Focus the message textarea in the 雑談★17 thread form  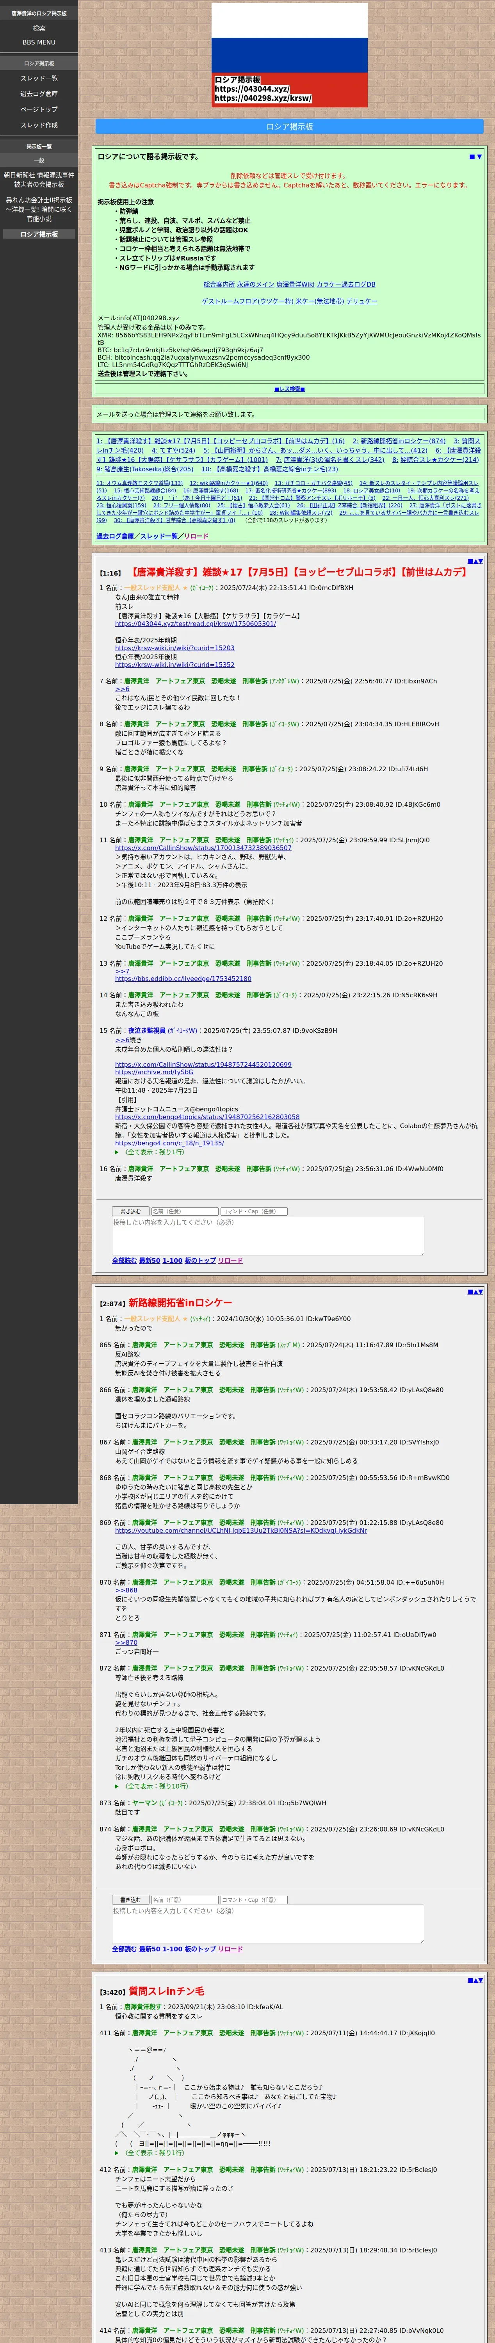click(x=267, y=1235)
